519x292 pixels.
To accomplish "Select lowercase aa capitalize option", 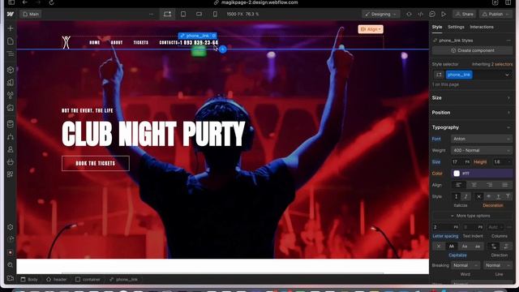I will [478, 247].
